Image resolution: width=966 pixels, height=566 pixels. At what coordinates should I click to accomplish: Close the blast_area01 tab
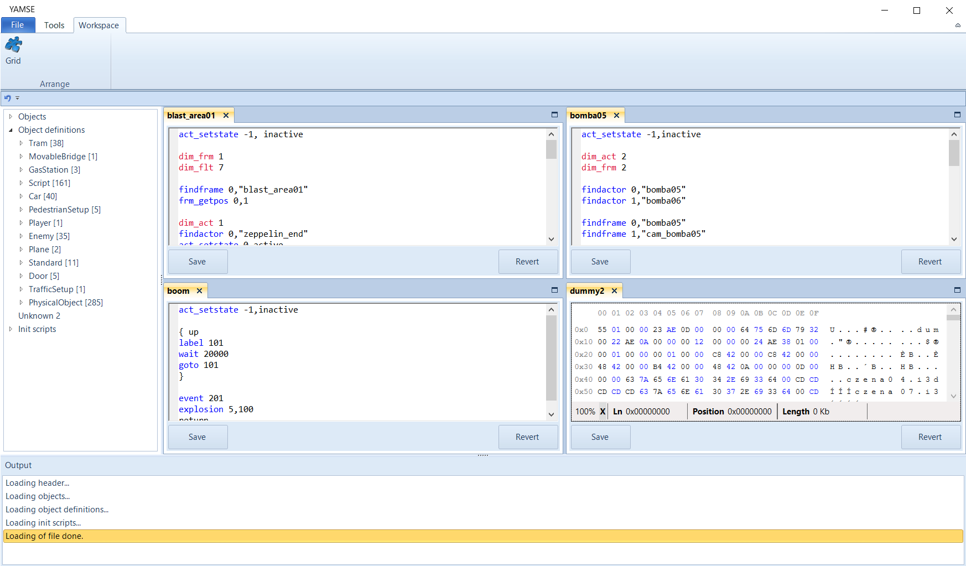pyautogui.click(x=226, y=116)
